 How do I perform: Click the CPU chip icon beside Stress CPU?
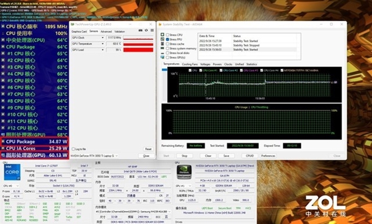click(162, 35)
